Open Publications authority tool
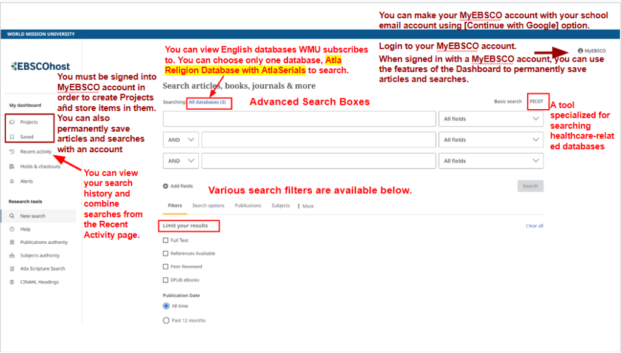The width and height of the screenshot is (621, 353). (x=44, y=242)
